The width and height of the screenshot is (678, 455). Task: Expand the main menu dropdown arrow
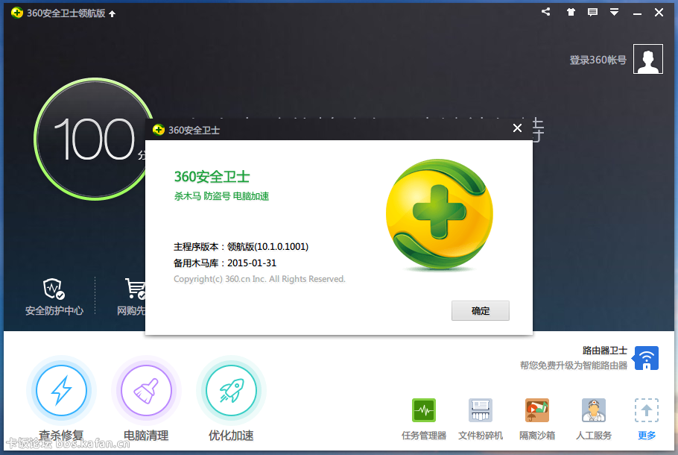click(x=614, y=12)
